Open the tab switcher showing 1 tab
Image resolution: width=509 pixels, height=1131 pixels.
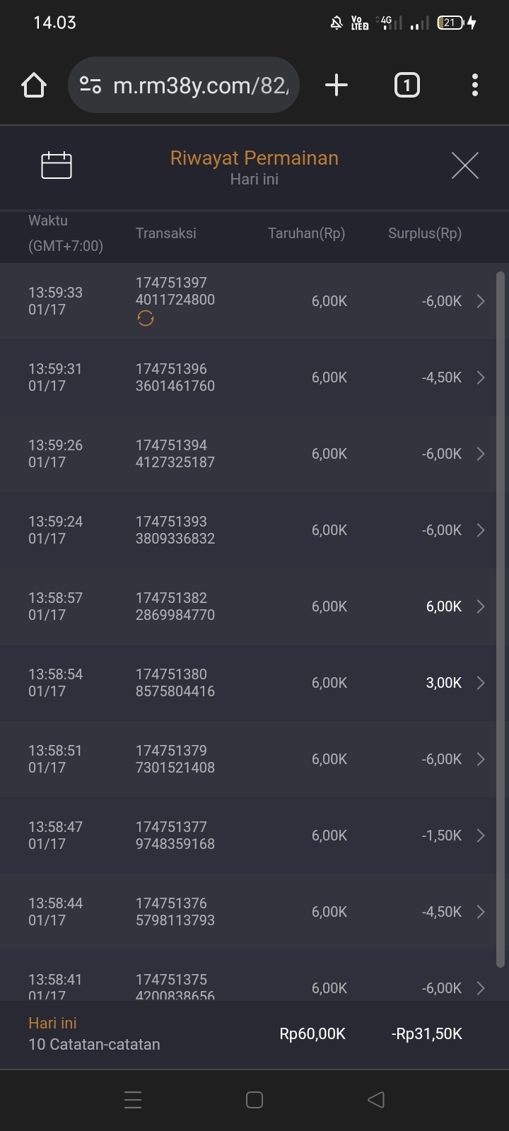point(406,86)
